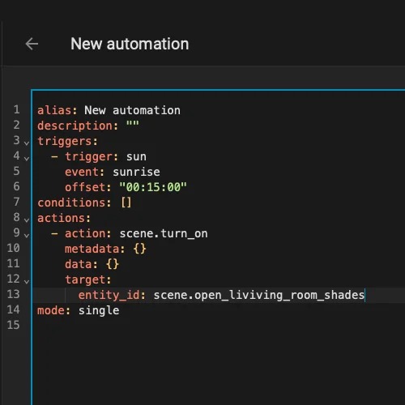Click line number 13 in the gutter
The width and height of the screenshot is (405, 405).
(13, 294)
